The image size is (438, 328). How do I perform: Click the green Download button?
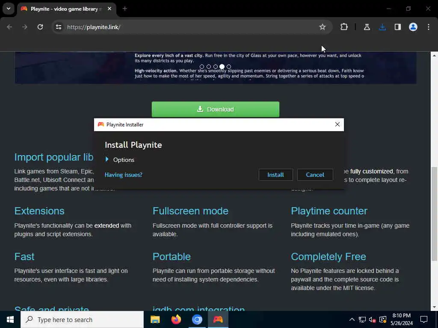[216, 109]
